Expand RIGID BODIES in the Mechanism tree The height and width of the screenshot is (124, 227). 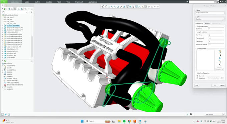[x=3, y=66]
